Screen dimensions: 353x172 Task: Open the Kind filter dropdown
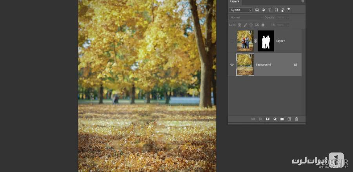240,10
